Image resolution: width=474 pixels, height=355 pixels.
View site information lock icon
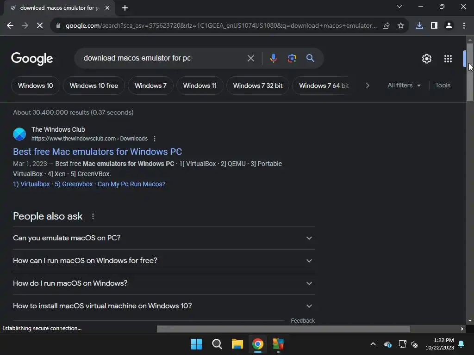pos(58,26)
